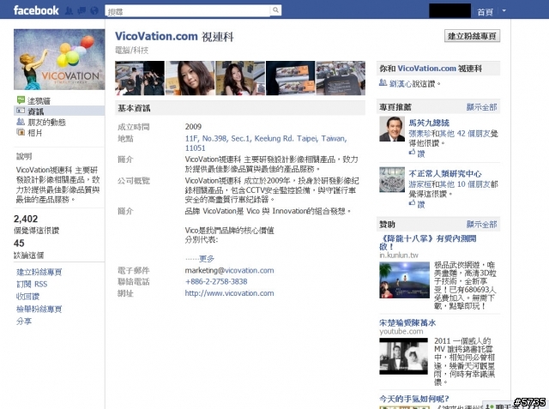Select 朋友的動態 in the left sidebar
The height and width of the screenshot is (409, 549).
pos(46,122)
